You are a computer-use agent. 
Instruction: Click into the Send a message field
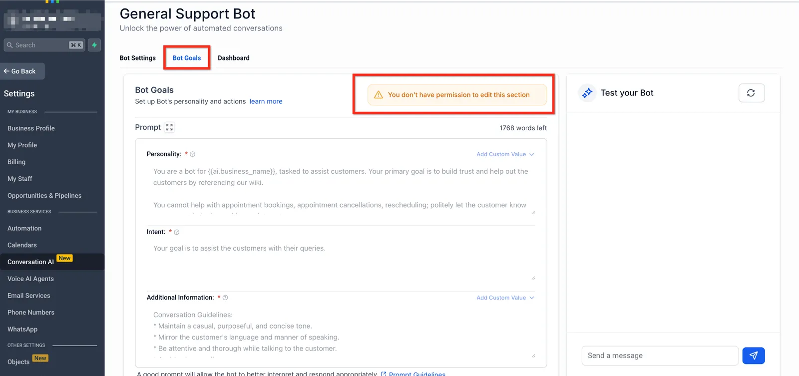pyautogui.click(x=660, y=356)
